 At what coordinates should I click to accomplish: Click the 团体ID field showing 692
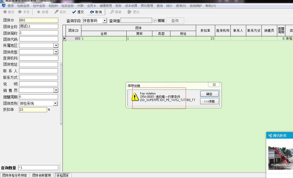(x=39, y=20)
